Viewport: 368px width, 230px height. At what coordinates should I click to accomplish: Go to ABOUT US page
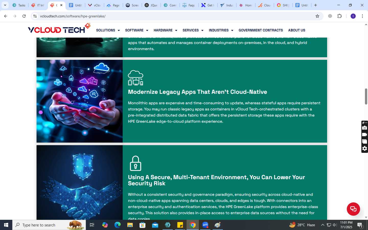pos(297,30)
